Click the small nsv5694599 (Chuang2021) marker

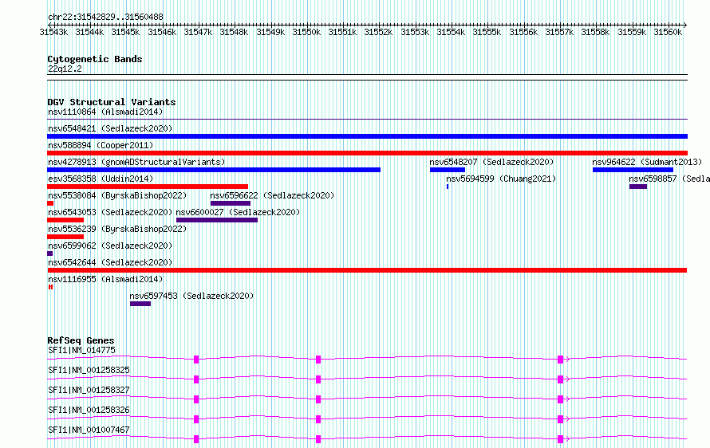[x=448, y=187]
